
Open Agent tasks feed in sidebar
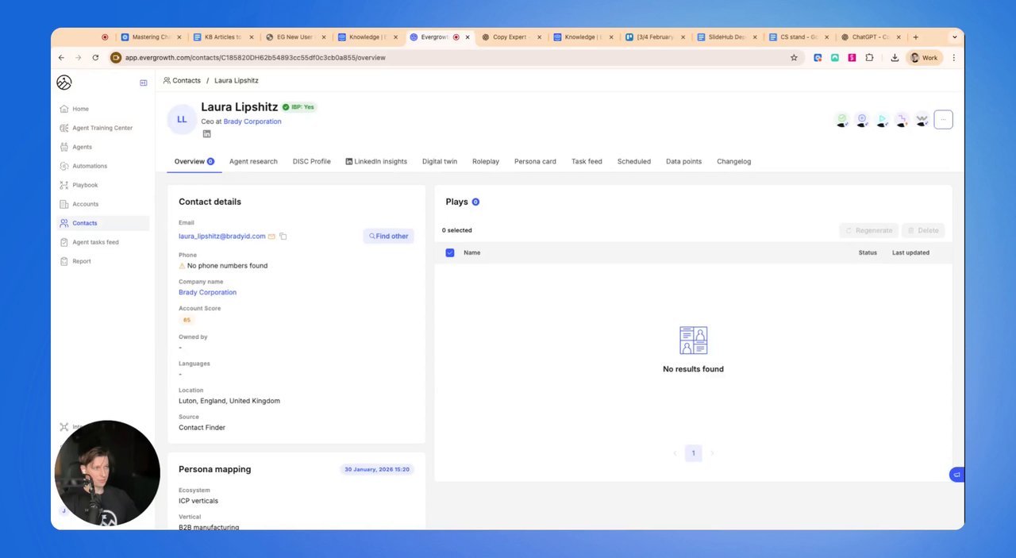(x=95, y=242)
